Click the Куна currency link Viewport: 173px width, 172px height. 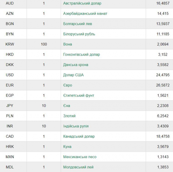tap(67, 147)
